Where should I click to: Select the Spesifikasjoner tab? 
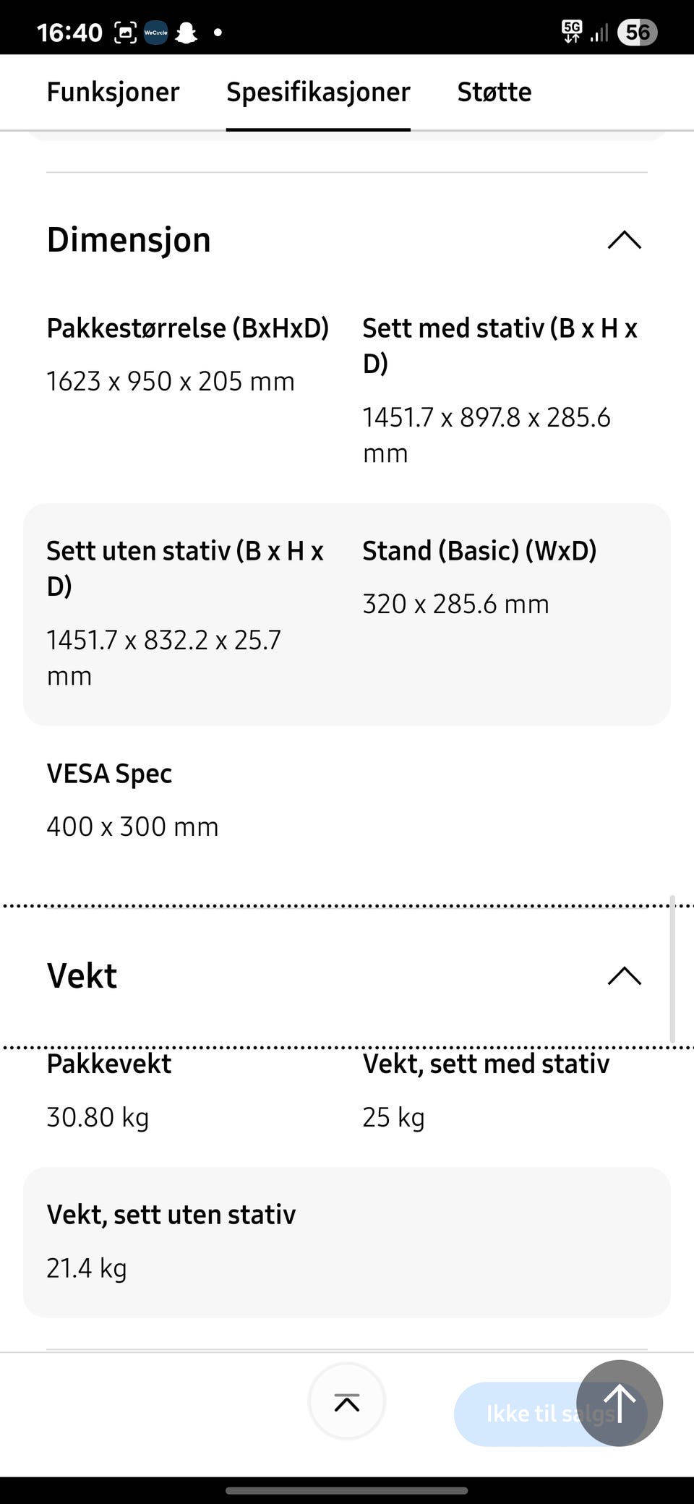pos(318,93)
